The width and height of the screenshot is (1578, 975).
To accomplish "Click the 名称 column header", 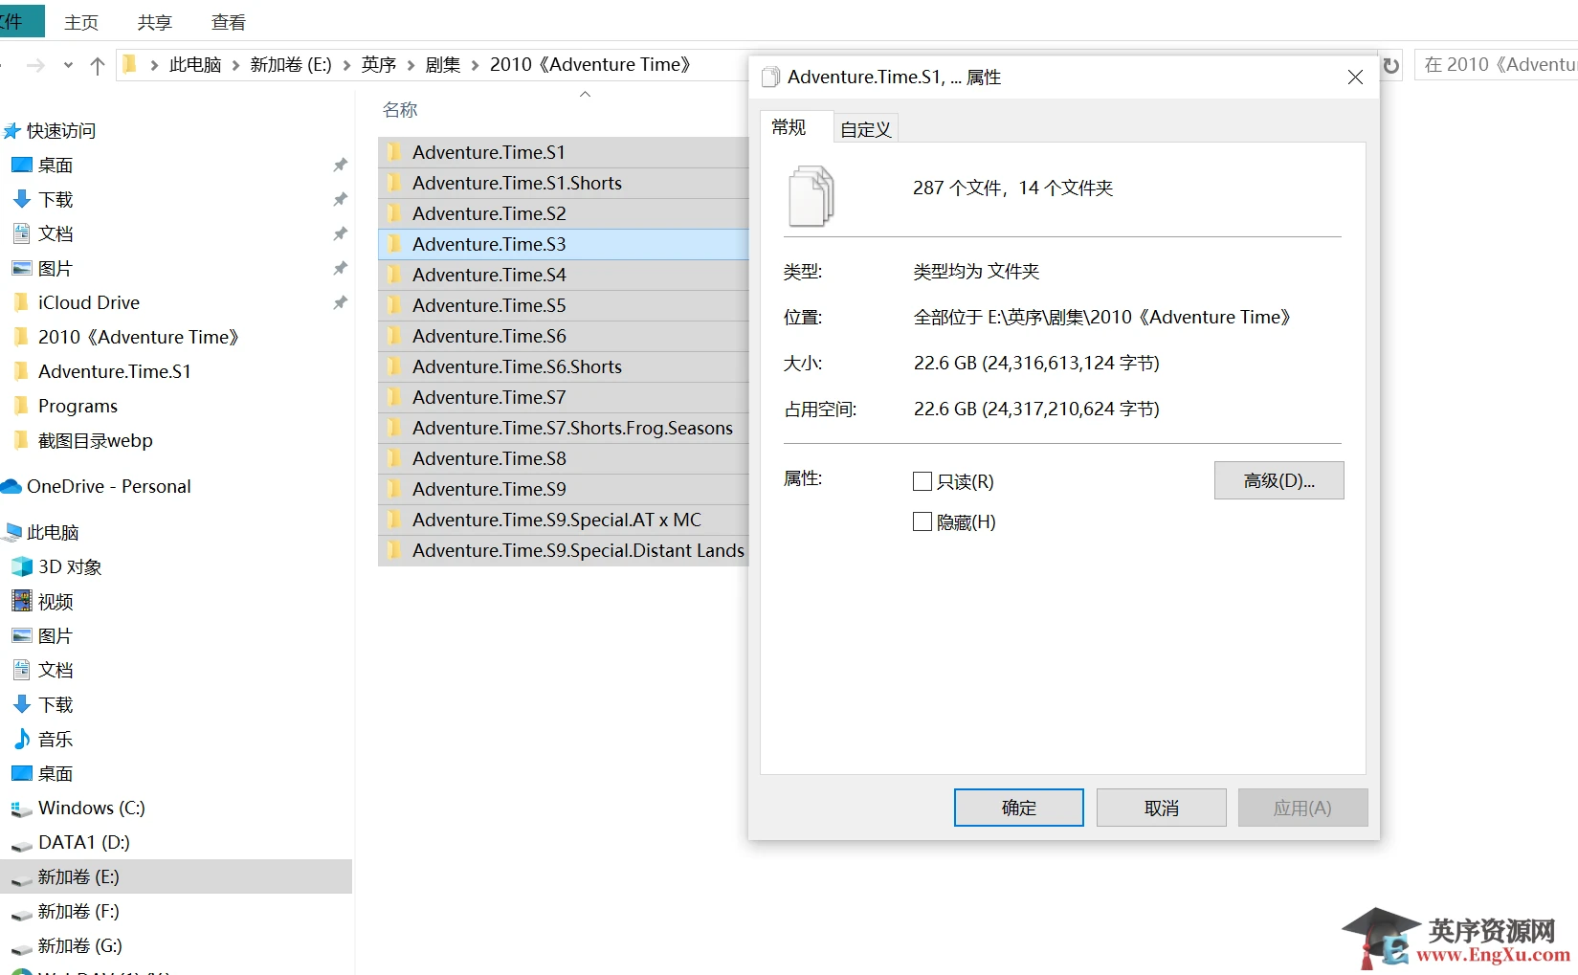I will (x=400, y=110).
